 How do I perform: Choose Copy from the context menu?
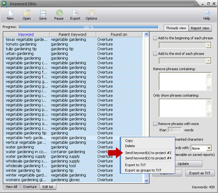pos(129,141)
